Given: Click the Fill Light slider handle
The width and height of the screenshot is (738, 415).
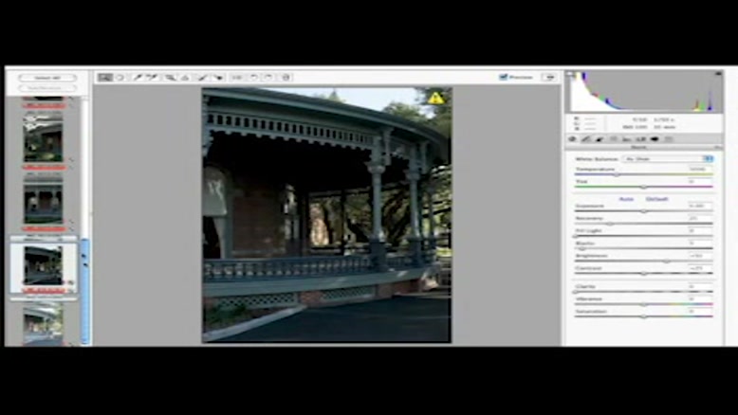Looking at the screenshot, I should coord(576,236).
